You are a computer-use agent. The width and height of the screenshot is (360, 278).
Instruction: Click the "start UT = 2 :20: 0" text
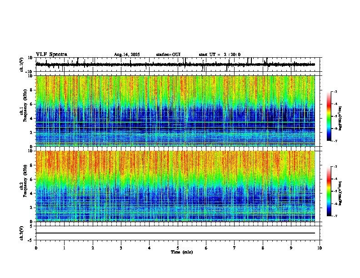[x=220, y=55]
